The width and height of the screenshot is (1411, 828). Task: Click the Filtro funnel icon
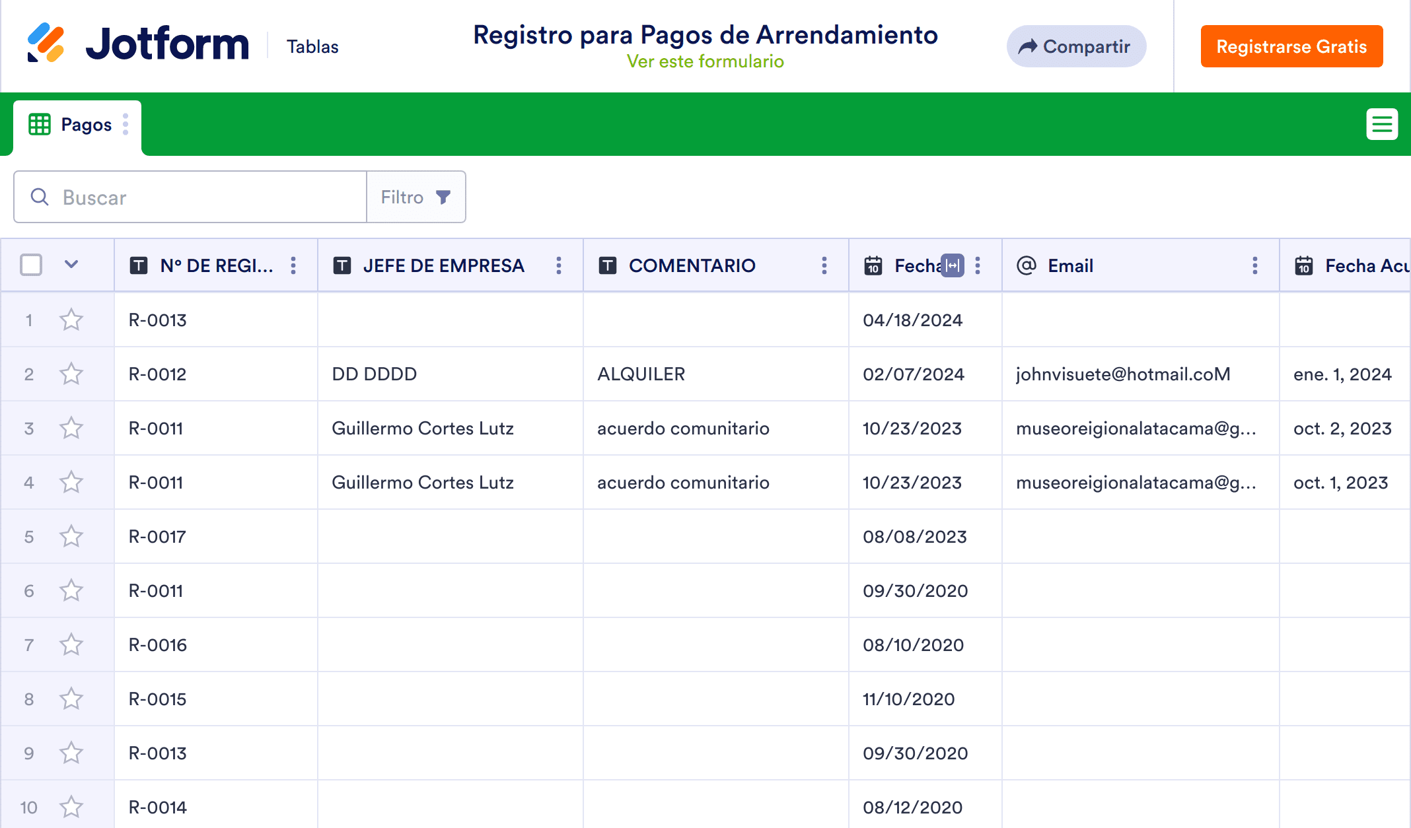click(x=443, y=197)
